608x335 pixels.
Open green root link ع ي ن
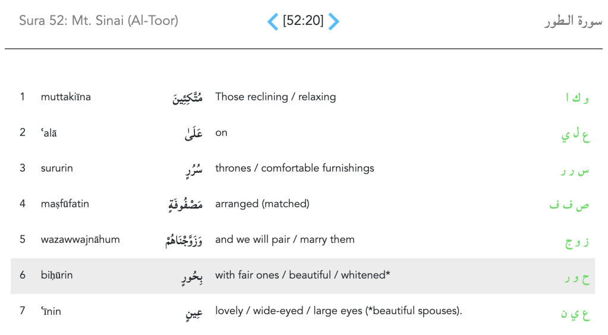tap(575, 313)
